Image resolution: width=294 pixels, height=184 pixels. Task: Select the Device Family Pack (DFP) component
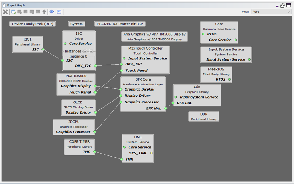(33, 24)
